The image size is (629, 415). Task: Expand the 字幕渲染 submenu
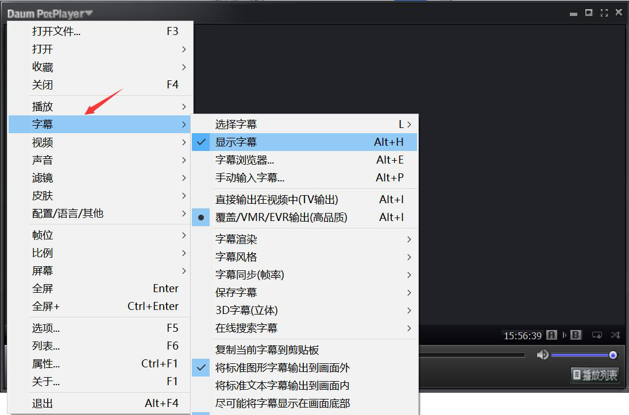304,239
